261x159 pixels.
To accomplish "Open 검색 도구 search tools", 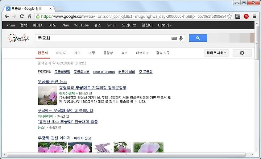I will (x=163, y=53).
